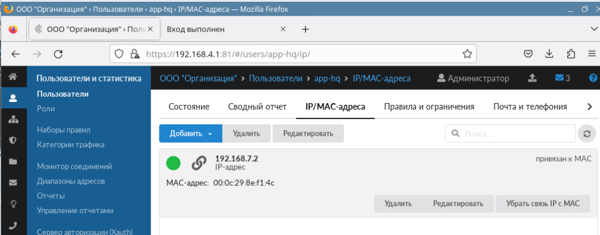Open Firefox View button
This screenshot has width=600, height=235.
click(x=13, y=29)
